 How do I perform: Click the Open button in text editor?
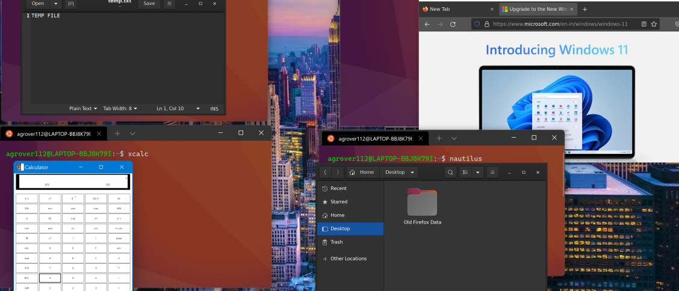[38, 4]
